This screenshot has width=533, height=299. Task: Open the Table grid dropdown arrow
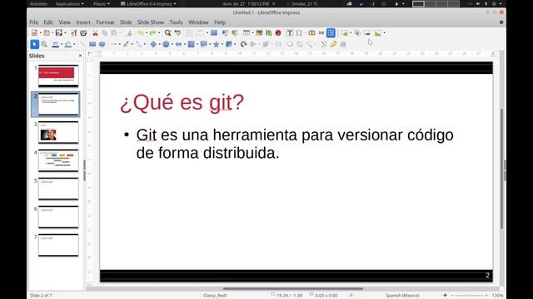(x=252, y=33)
